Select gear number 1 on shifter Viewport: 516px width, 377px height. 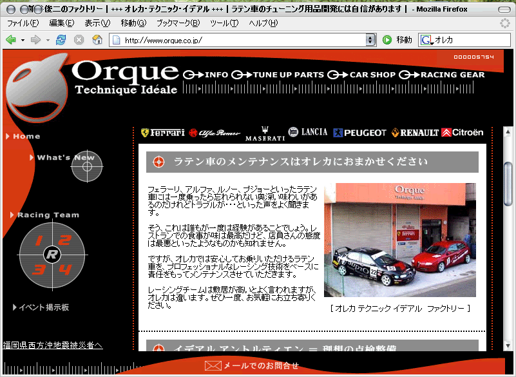[x=39, y=240]
